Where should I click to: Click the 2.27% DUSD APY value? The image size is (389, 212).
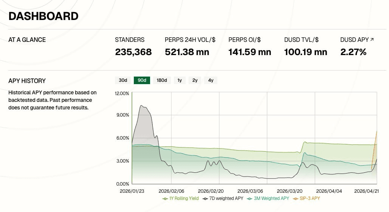353,52
